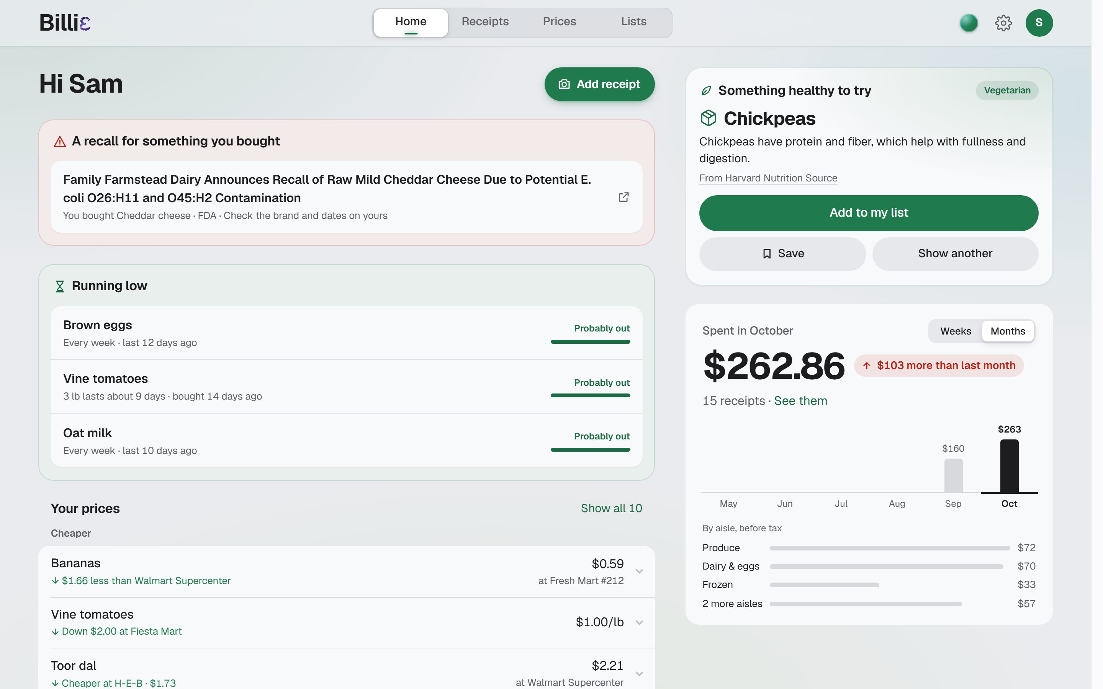Click the package icon beside Chickpeas
Image resolution: width=1103 pixels, height=689 pixels.
(x=708, y=119)
